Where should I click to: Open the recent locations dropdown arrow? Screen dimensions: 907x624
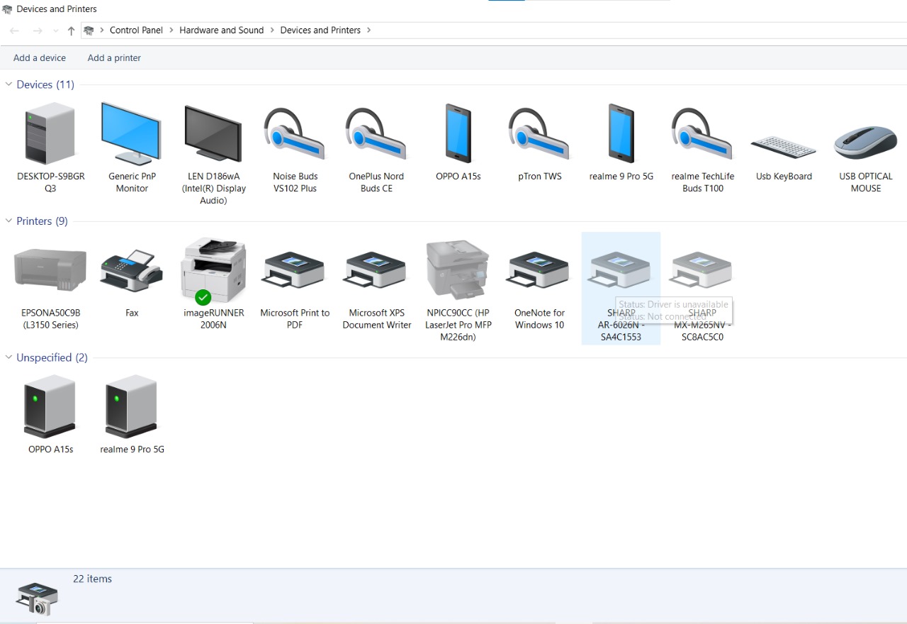click(x=56, y=30)
